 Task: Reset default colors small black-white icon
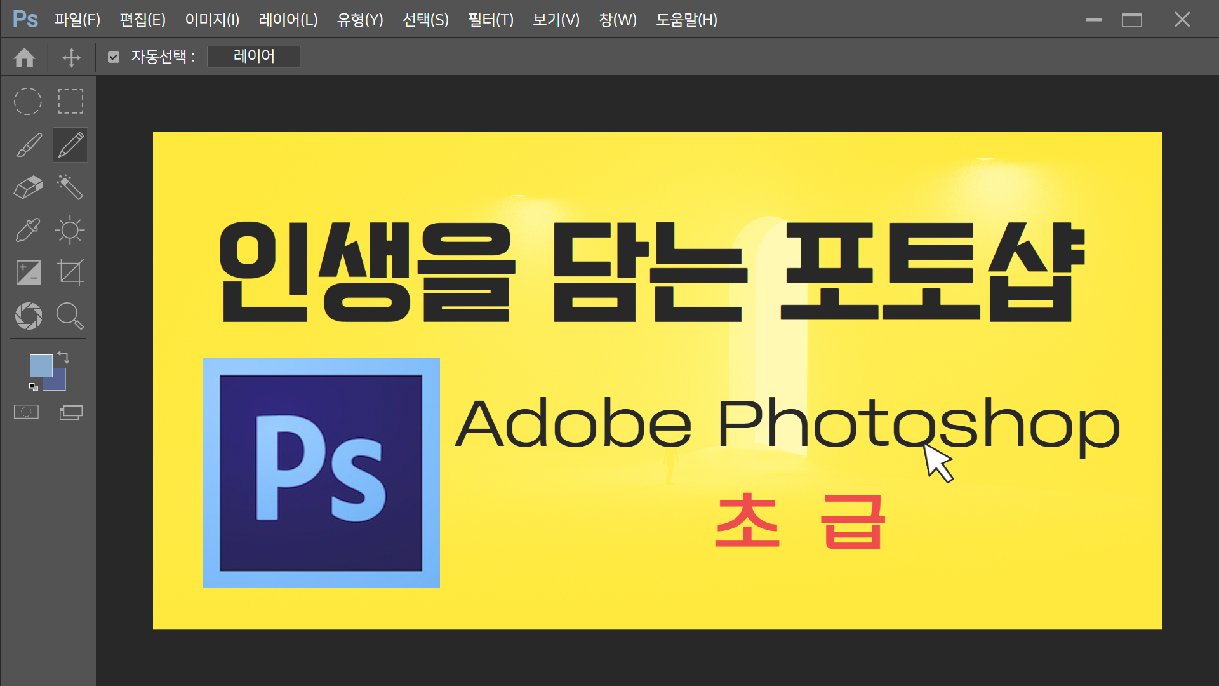[x=34, y=386]
